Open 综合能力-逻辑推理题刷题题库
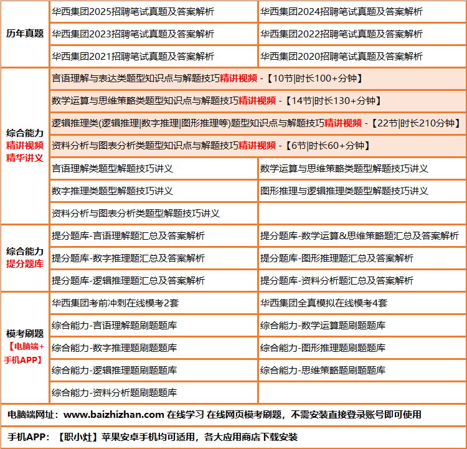Viewport: 467px width, 449px height. (x=154, y=371)
